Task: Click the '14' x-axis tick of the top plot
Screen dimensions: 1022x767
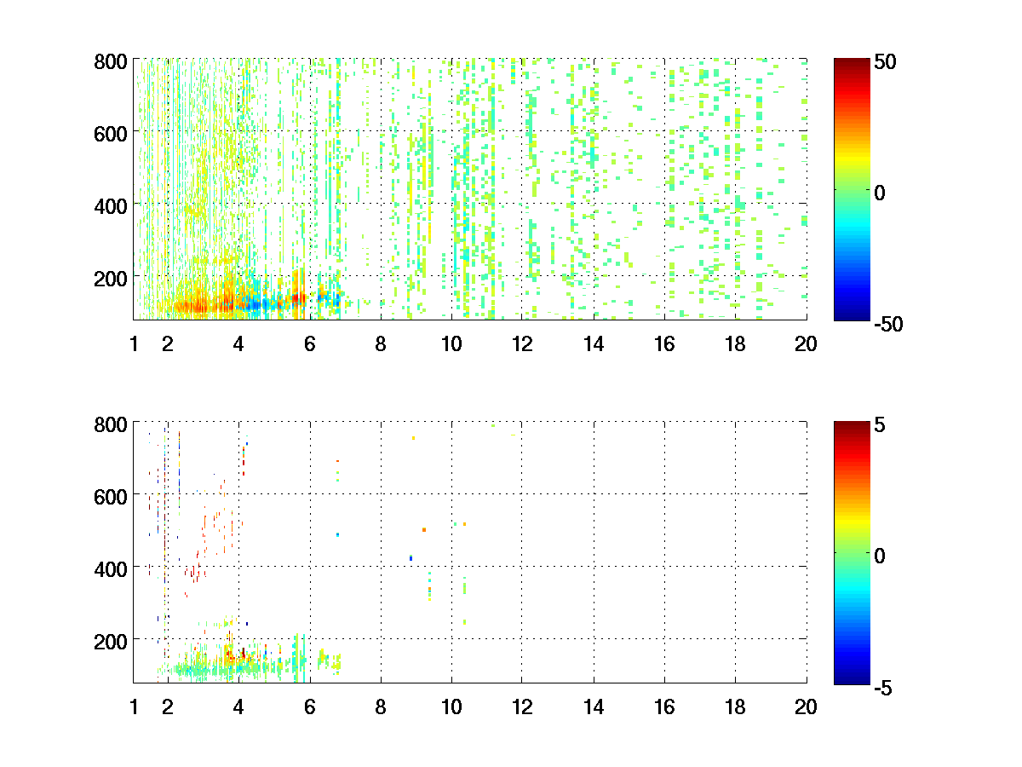Action: [x=594, y=344]
